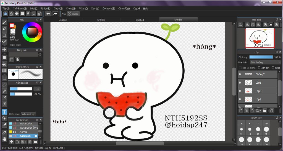
Task: Zoom out using Navigator magnifier minus
Action: 258,25
